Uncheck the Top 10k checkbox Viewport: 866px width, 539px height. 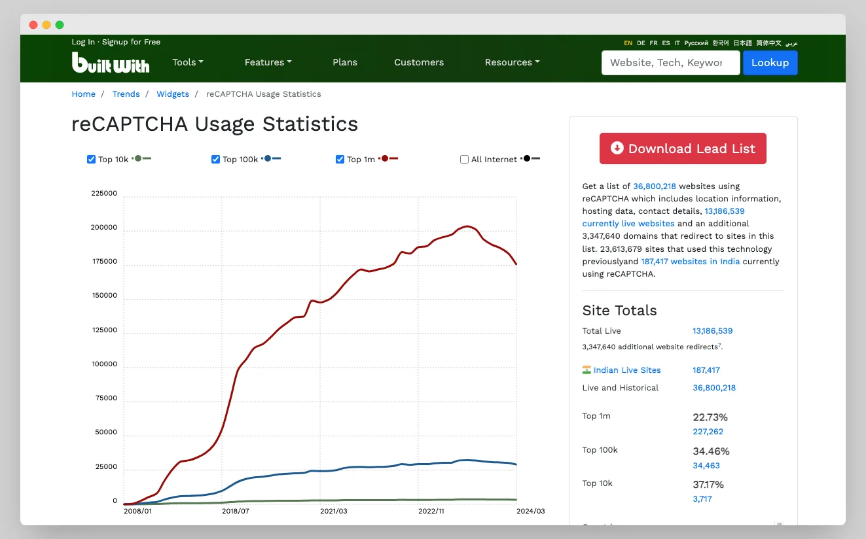point(92,159)
